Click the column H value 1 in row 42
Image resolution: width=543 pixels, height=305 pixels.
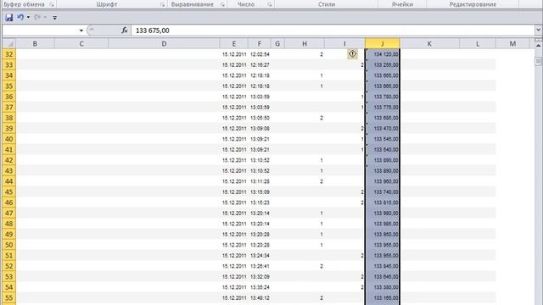pyautogui.click(x=322, y=160)
